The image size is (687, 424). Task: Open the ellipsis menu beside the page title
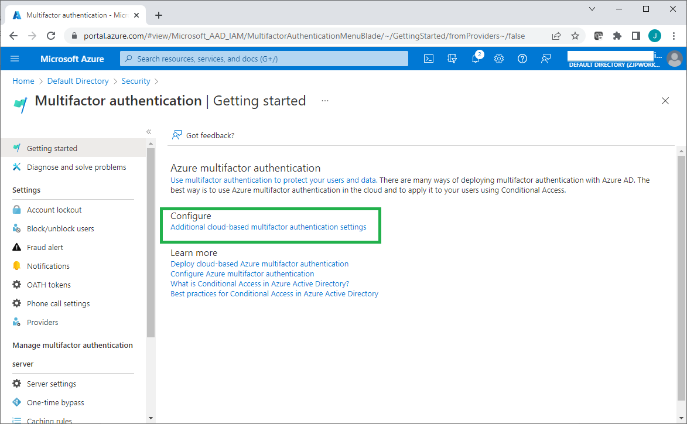point(325,101)
